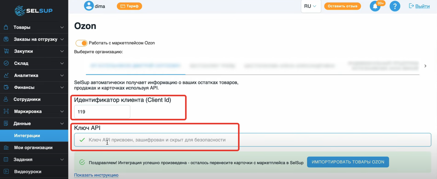Expand the Закупки chevron
The height and width of the screenshot is (179, 437).
[62, 52]
